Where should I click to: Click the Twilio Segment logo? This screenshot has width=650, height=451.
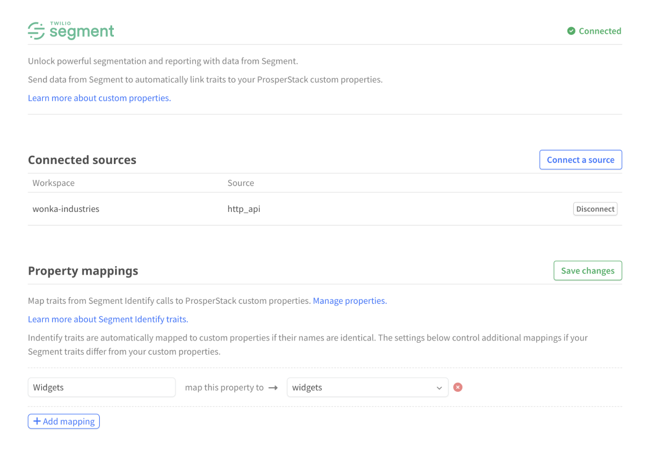[x=71, y=30]
